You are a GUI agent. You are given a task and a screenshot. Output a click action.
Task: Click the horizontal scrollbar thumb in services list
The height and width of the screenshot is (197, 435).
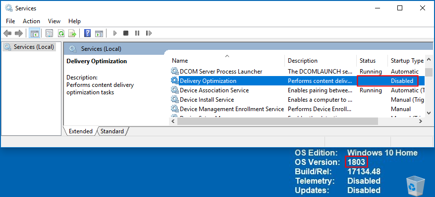point(277,121)
